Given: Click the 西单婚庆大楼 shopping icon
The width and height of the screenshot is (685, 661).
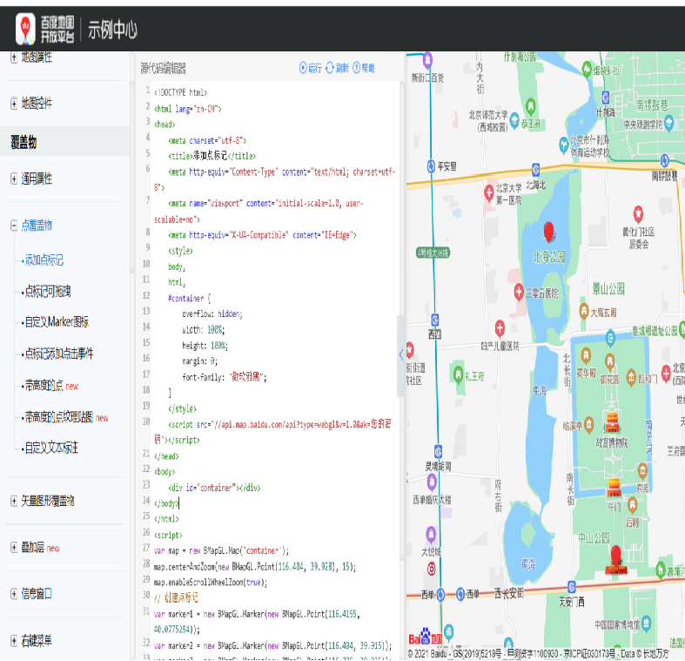Looking at the screenshot, I should point(432,482).
